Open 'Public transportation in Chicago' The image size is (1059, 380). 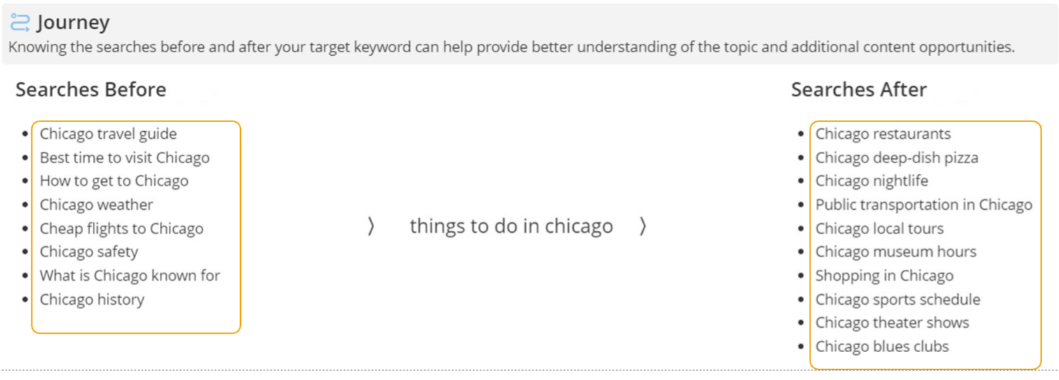tap(924, 205)
